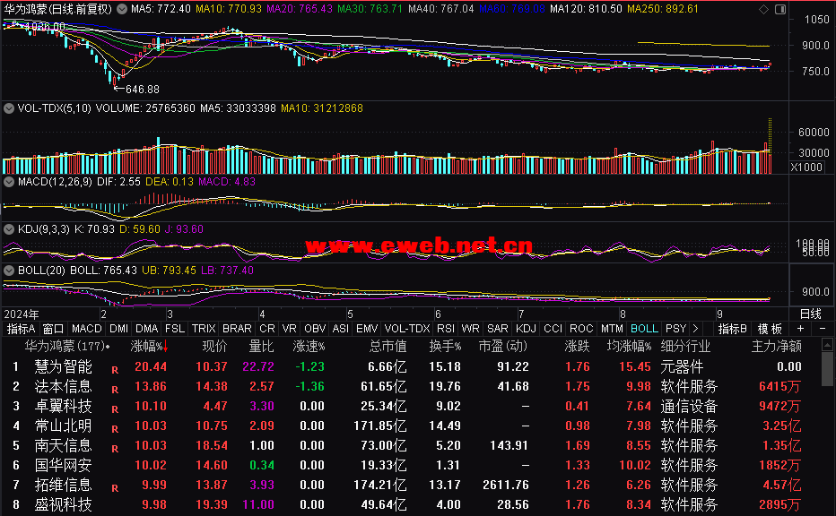Viewport: 836px width, 516px height.
Task: Select the highlighted BOLL indicator tab
Action: click(644, 329)
